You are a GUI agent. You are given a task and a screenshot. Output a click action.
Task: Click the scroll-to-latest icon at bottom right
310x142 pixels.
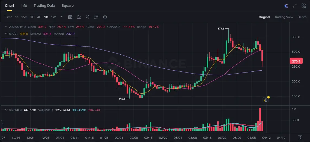(x=300, y=137)
